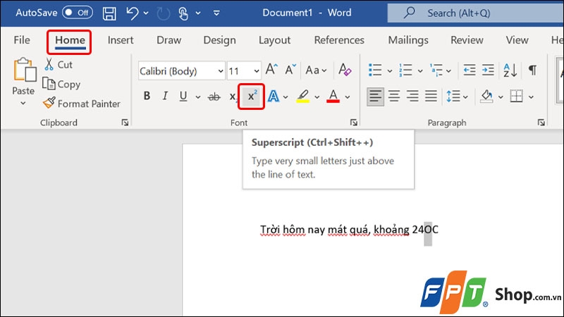Customize Quick Access Toolbar dropdown
The height and width of the screenshot is (317, 564).
click(x=216, y=13)
